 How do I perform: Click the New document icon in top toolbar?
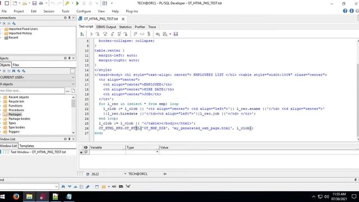coord(15,3)
